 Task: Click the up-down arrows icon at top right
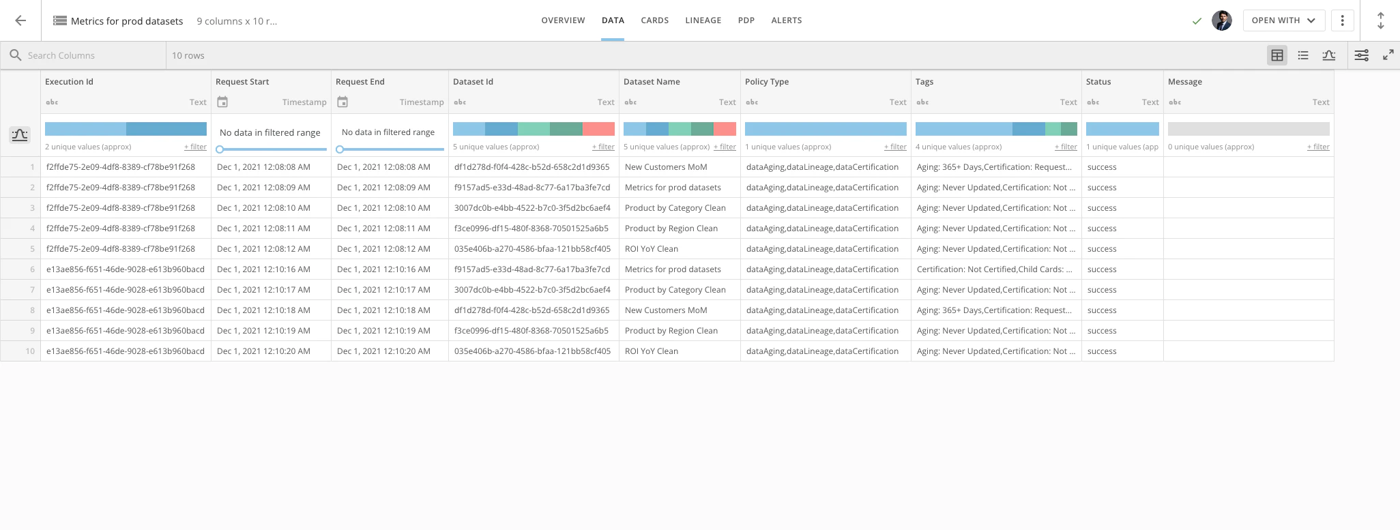(x=1380, y=20)
